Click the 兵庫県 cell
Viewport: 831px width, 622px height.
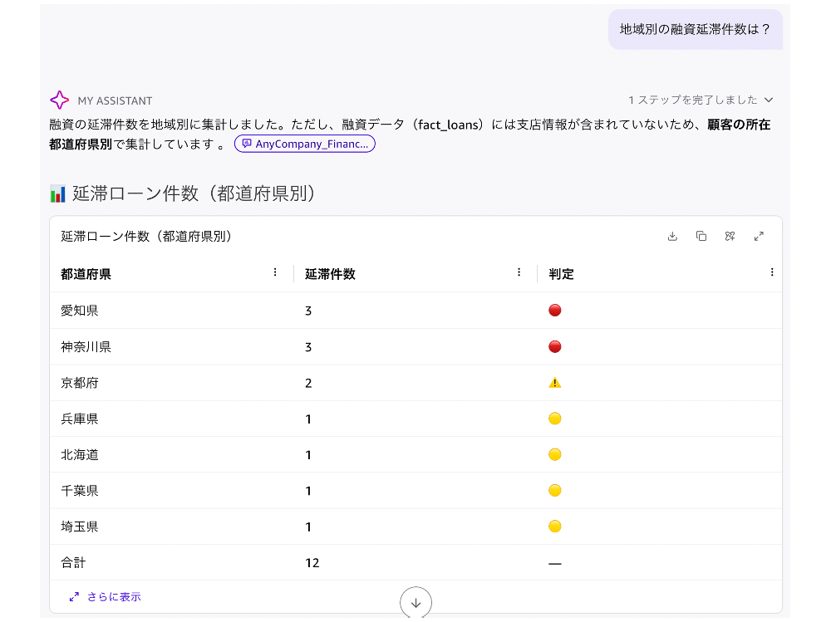[80, 419]
